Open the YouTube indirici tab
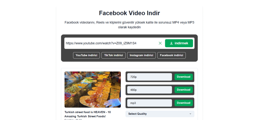Screen dimensions: 261x120 [x=86, y=55]
